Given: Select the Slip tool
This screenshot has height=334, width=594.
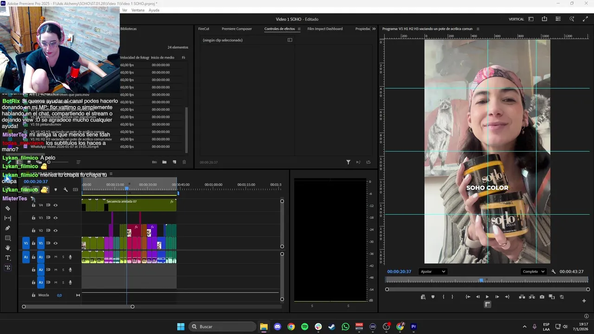Looking at the screenshot, I should pyautogui.click(x=7, y=218).
